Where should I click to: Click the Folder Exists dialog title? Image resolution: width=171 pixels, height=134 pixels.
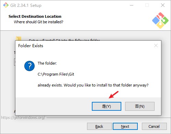[x=30, y=46]
